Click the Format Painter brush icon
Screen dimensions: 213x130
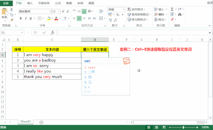(12, 20)
